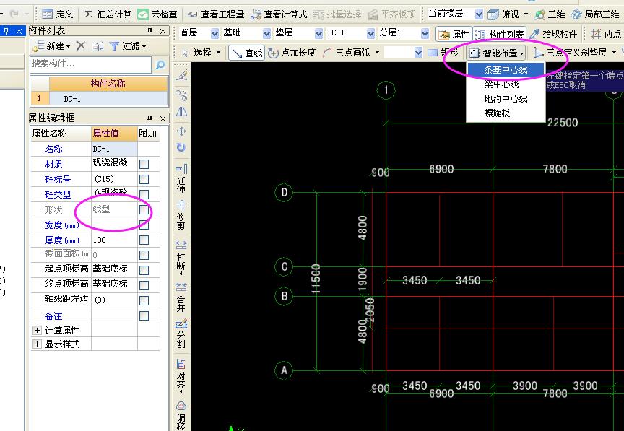This screenshot has width=624, height=431.
Task: Tick the 截面面积 additional checkbox
Action: click(144, 255)
